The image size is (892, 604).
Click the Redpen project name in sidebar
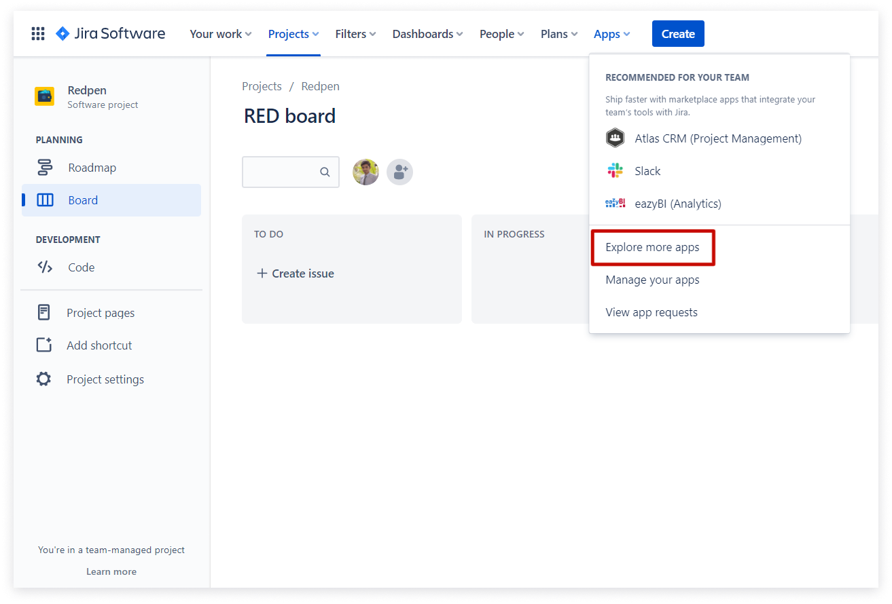87,90
